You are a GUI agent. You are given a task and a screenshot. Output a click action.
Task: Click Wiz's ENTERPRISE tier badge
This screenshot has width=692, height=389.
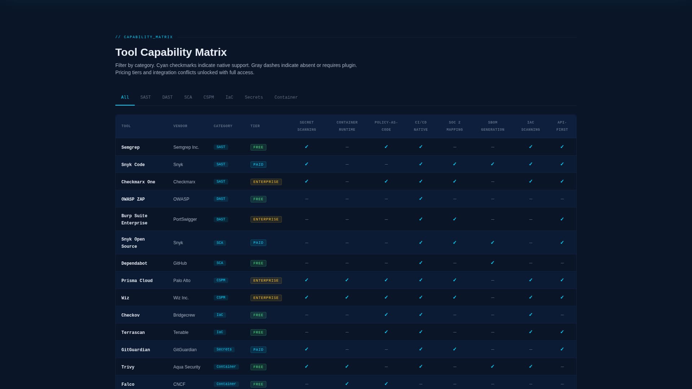266,298
